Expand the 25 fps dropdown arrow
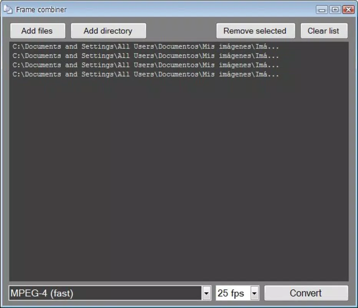Image resolution: width=358 pixels, height=308 pixels. click(254, 293)
